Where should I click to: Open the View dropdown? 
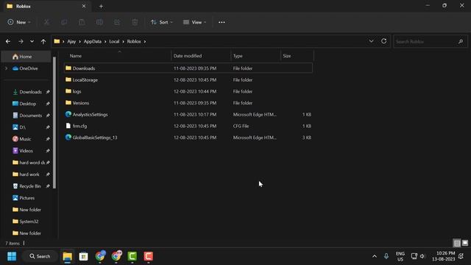click(194, 22)
